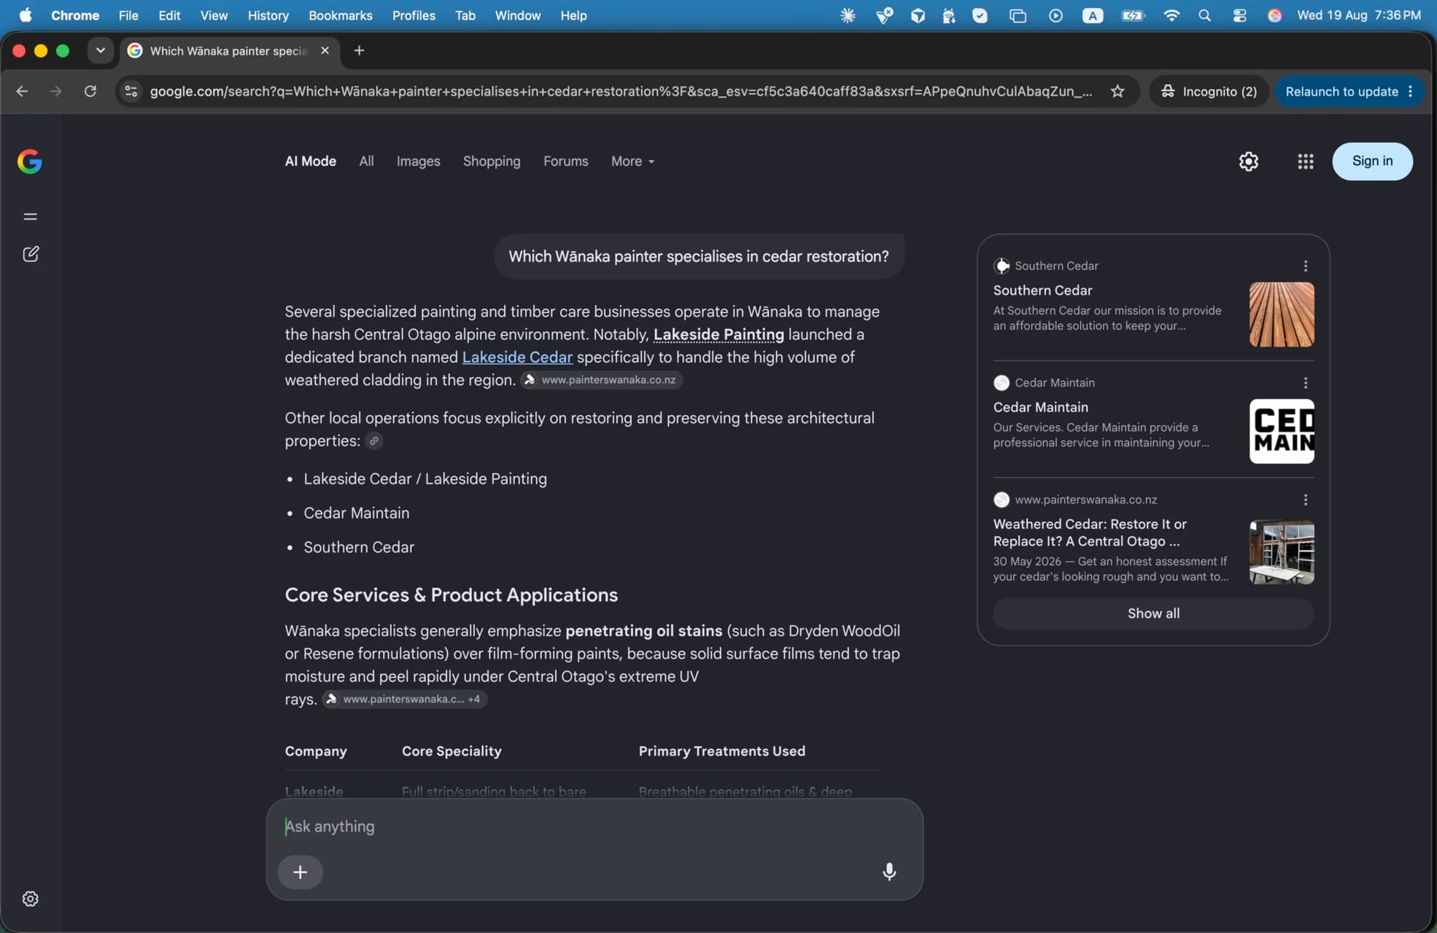
Task: Click the link chip after 'properties:'
Action: (x=373, y=441)
